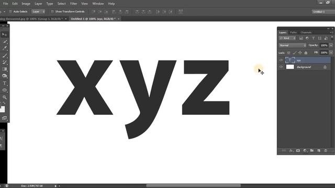Image resolution: width=335 pixels, height=188 pixels.
Task: Click the Auto-Align Layers icon
Action: point(181,11)
